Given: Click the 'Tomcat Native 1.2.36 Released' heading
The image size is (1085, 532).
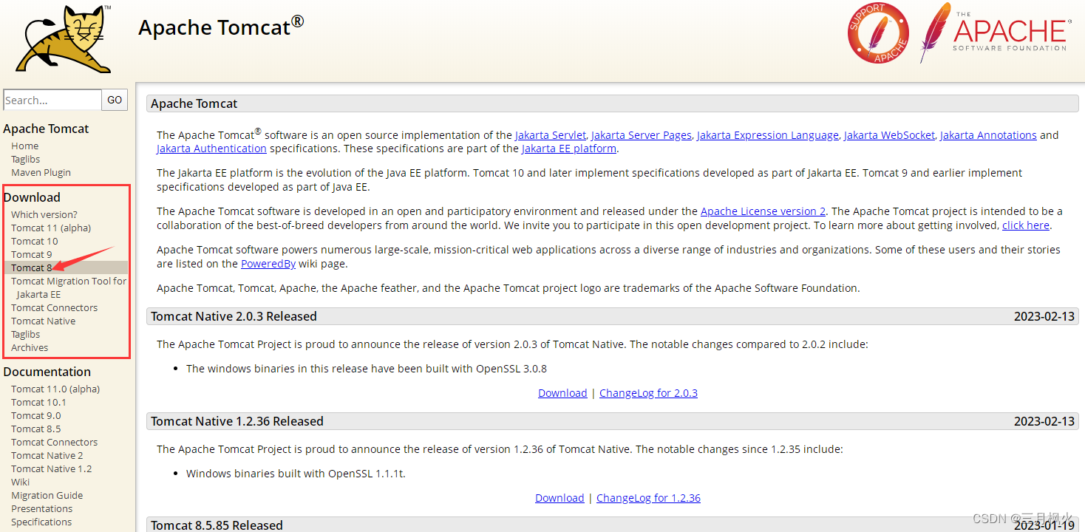Looking at the screenshot, I should [x=237, y=421].
